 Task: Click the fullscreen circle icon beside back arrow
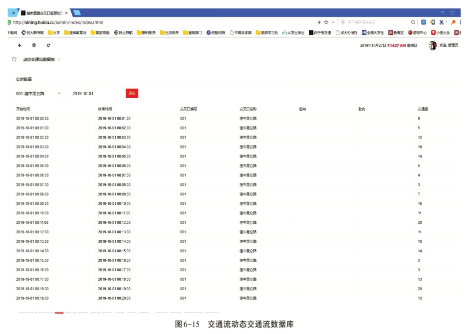34,45
